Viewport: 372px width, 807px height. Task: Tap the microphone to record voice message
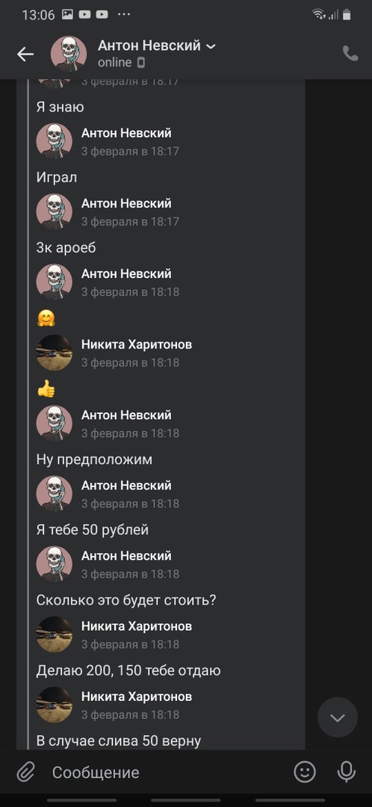point(346,772)
